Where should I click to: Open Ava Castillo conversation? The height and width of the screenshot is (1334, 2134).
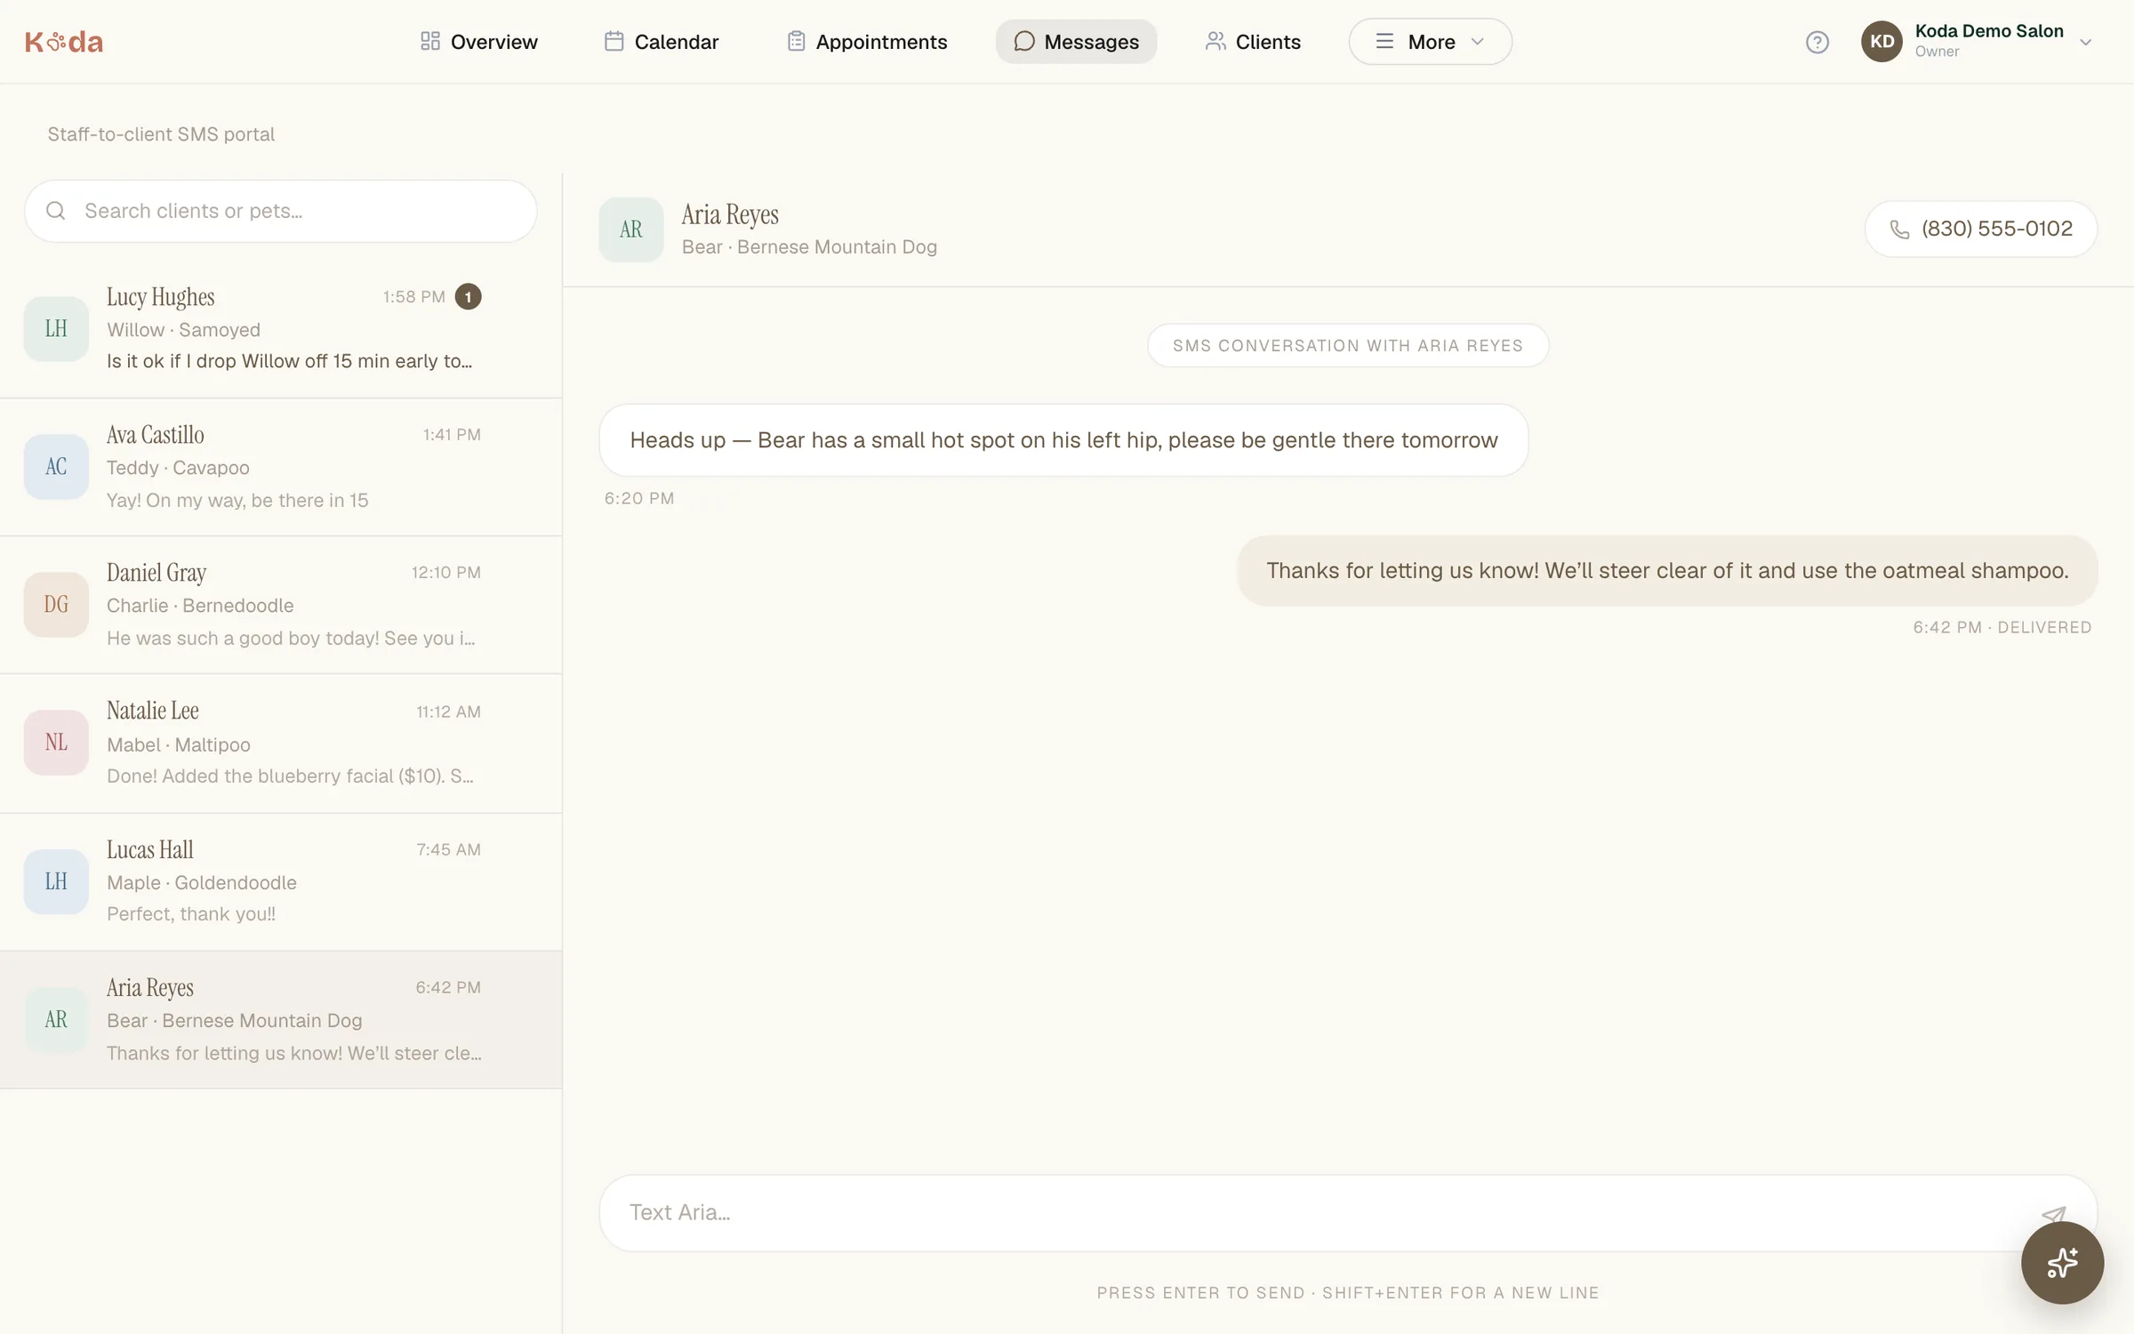[x=281, y=467]
